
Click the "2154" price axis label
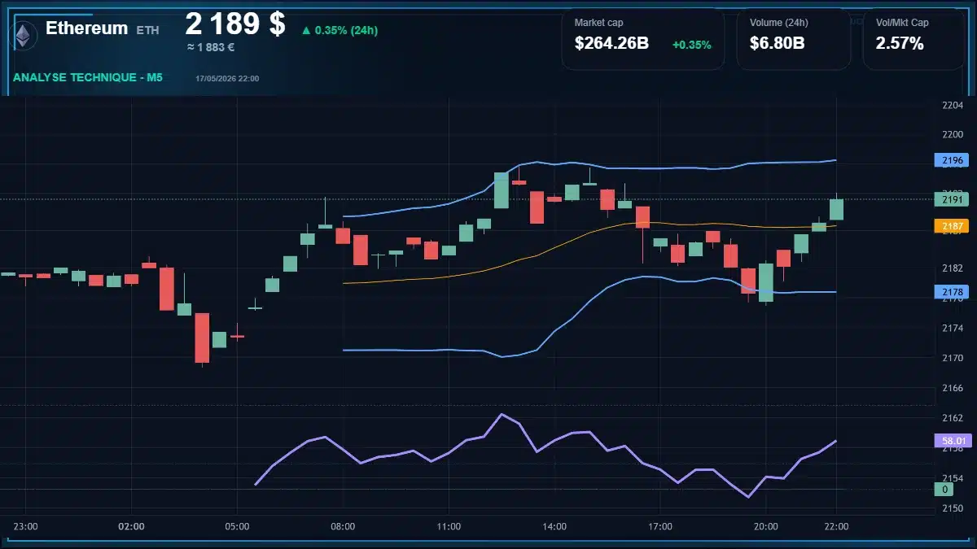(952, 478)
